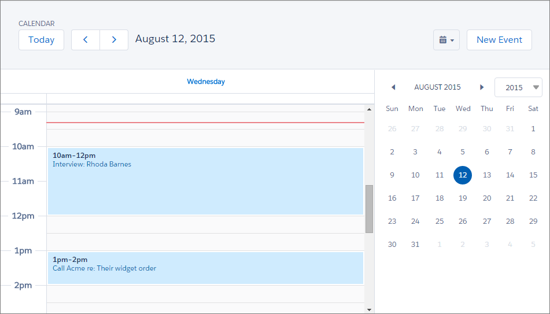
Task: Click the New Event button
Action: (499, 40)
